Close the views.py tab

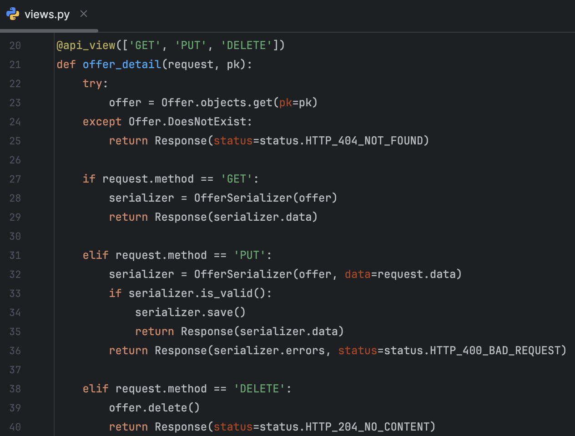pos(83,14)
